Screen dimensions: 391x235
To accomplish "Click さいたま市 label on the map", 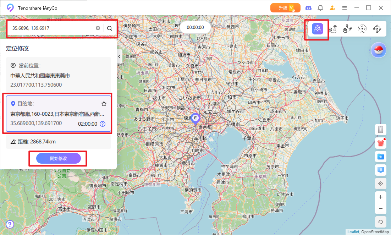I will 189,98.
